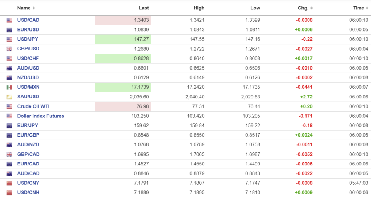Click the gold icon beside XAU/USD

click(x=9, y=97)
